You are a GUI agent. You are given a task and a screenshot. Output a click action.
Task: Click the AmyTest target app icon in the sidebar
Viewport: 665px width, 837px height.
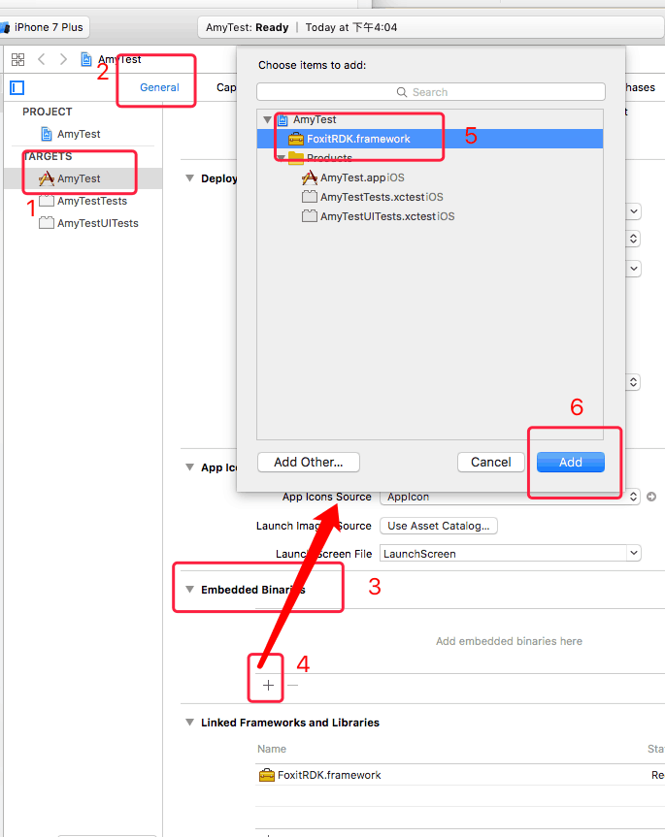point(47,178)
